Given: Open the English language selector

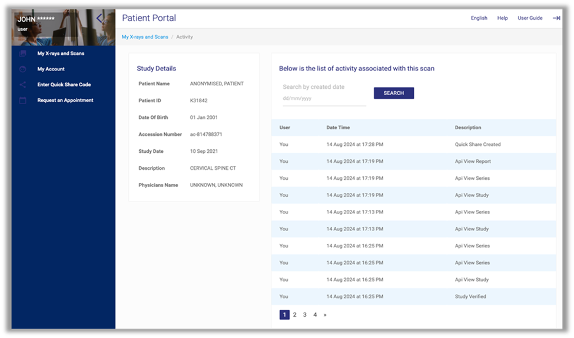Looking at the screenshot, I should click(479, 18).
